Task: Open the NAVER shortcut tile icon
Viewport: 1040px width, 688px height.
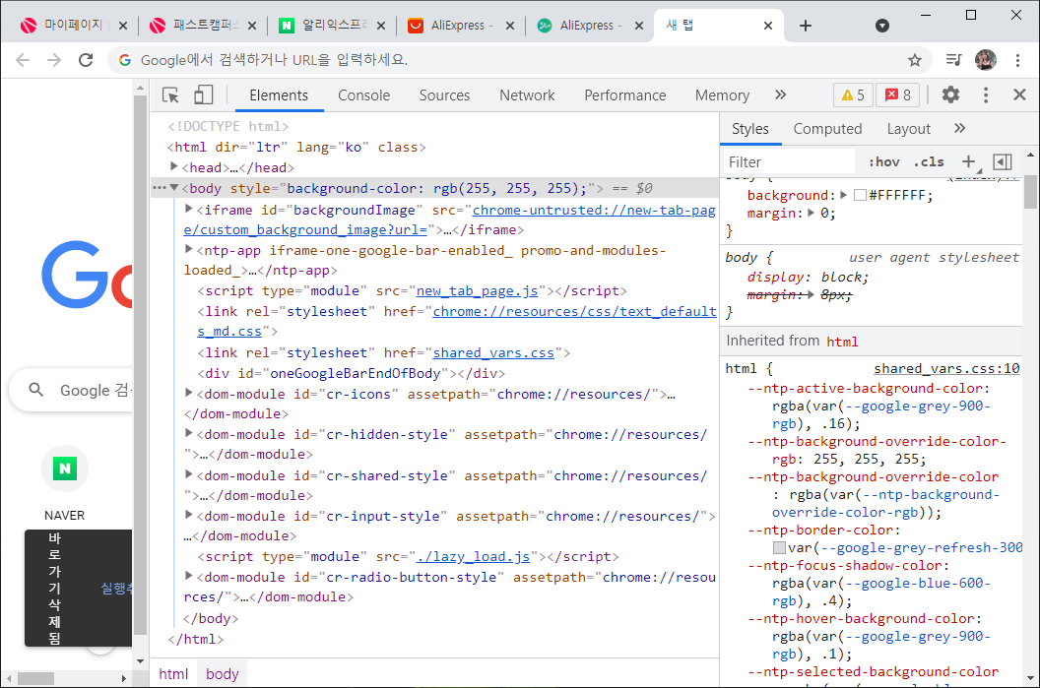Action: 65,469
